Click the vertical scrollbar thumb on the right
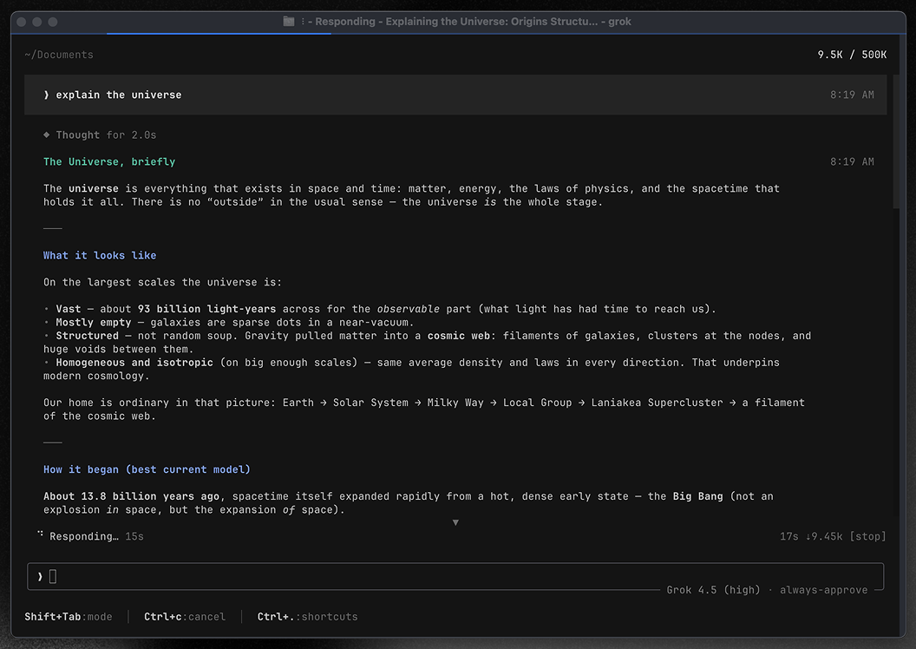The height and width of the screenshot is (649, 916). click(x=896, y=141)
